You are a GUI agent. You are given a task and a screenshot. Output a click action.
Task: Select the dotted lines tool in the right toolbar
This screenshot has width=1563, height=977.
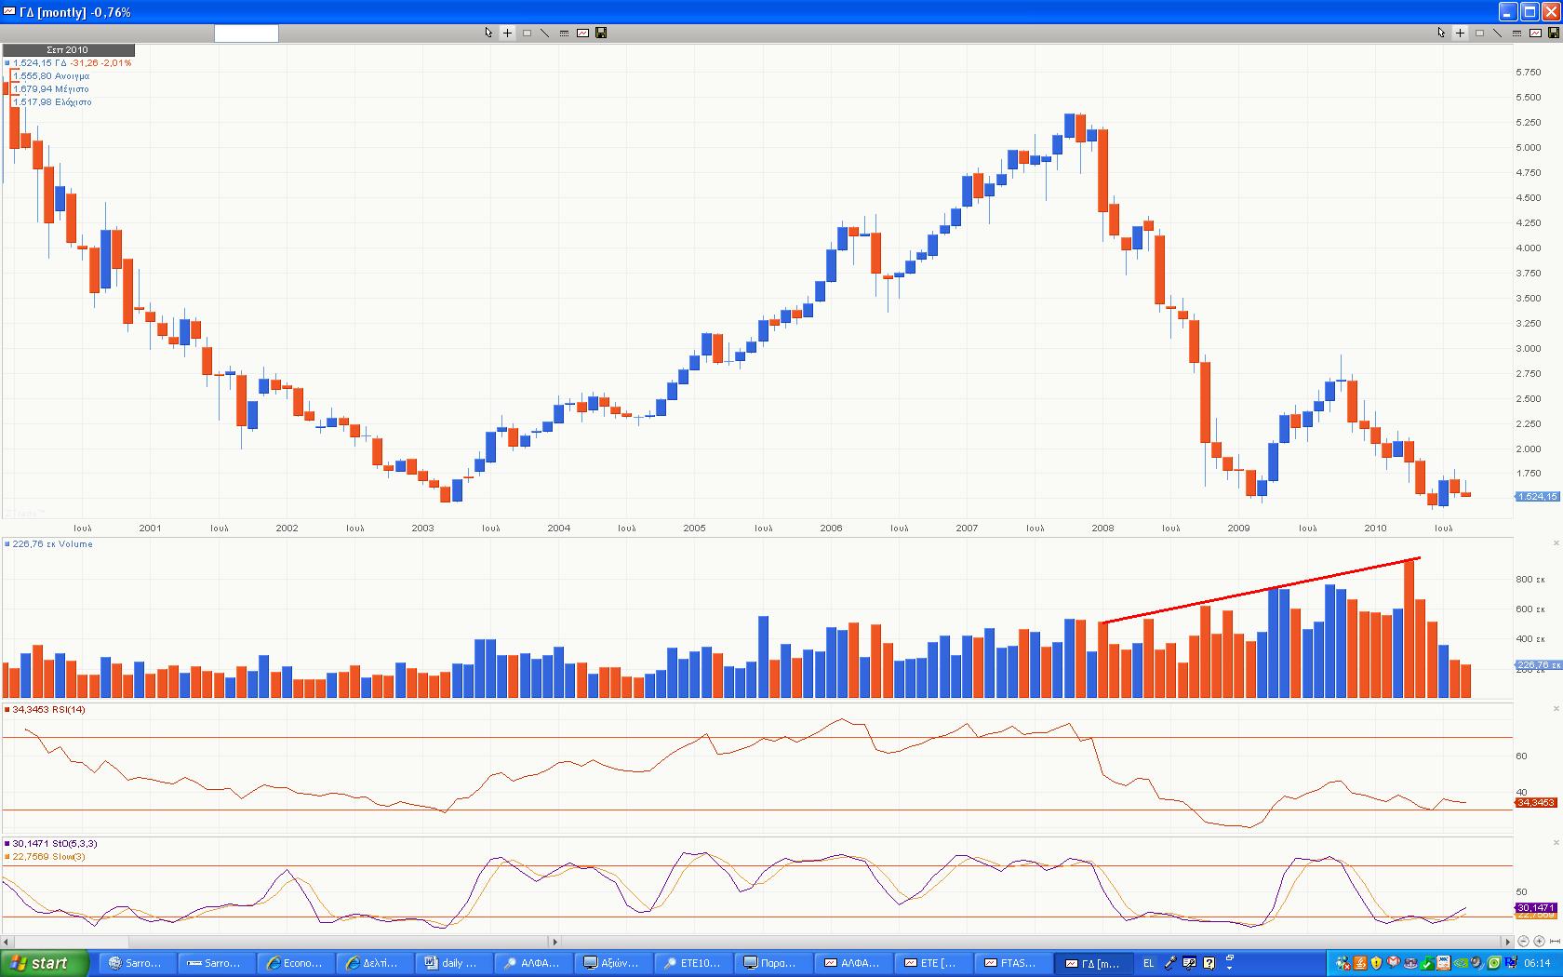tap(1516, 33)
